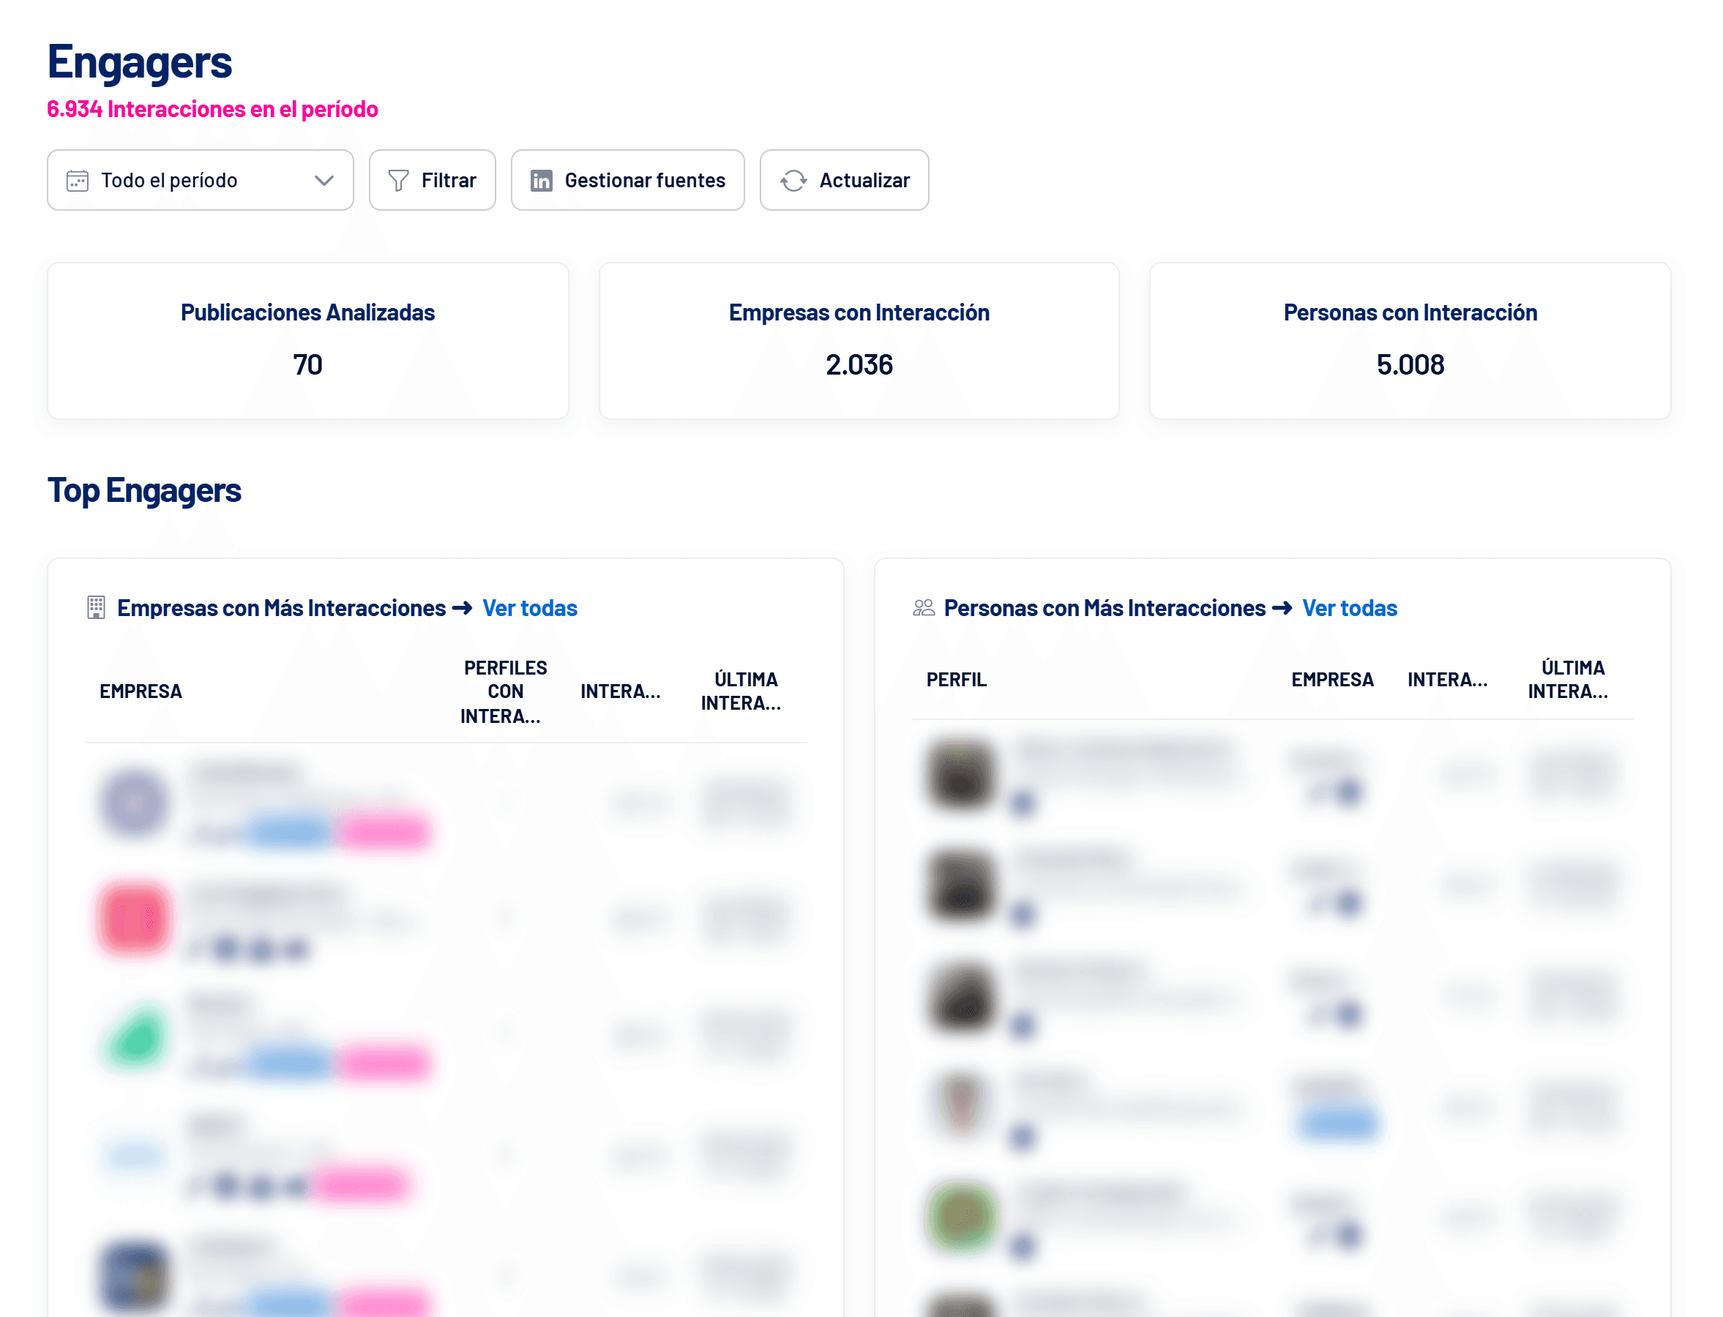Image resolution: width=1723 pixels, height=1317 pixels.
Task: Select the Personas con Interacción card
Action: [1409, 341]
